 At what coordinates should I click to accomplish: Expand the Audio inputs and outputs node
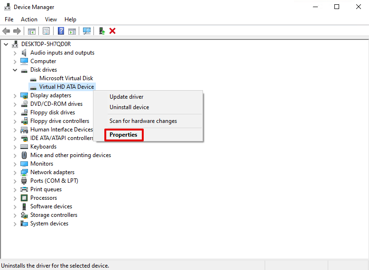[x=15, y=53]
